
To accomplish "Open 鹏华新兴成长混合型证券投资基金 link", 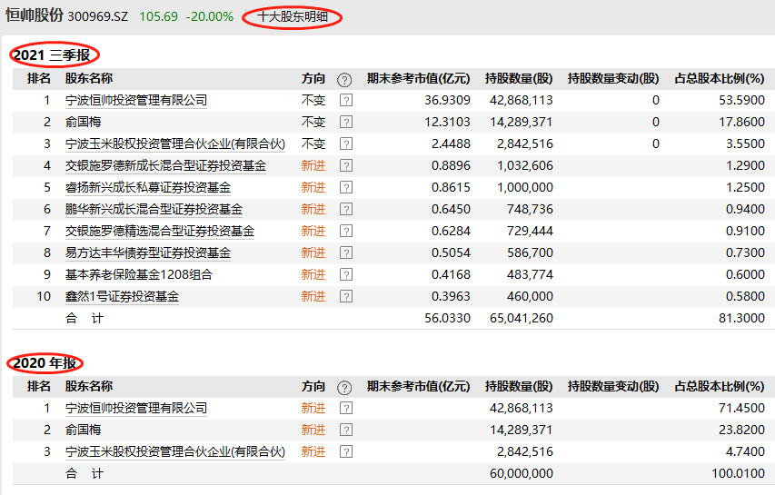I will pos(154,209).
